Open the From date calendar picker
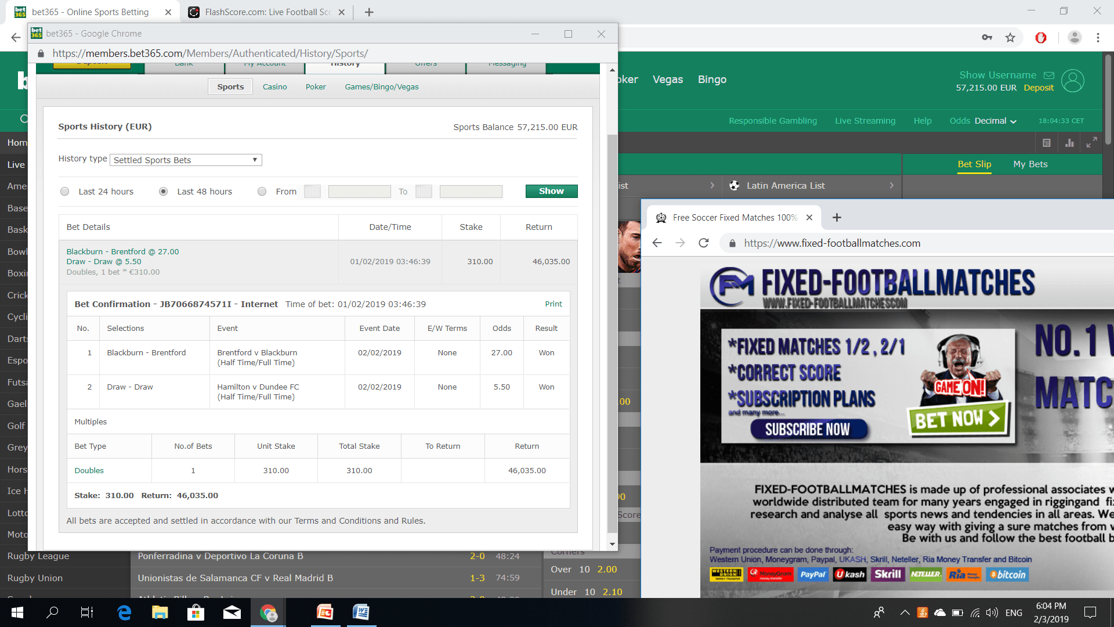 [312, 192]
